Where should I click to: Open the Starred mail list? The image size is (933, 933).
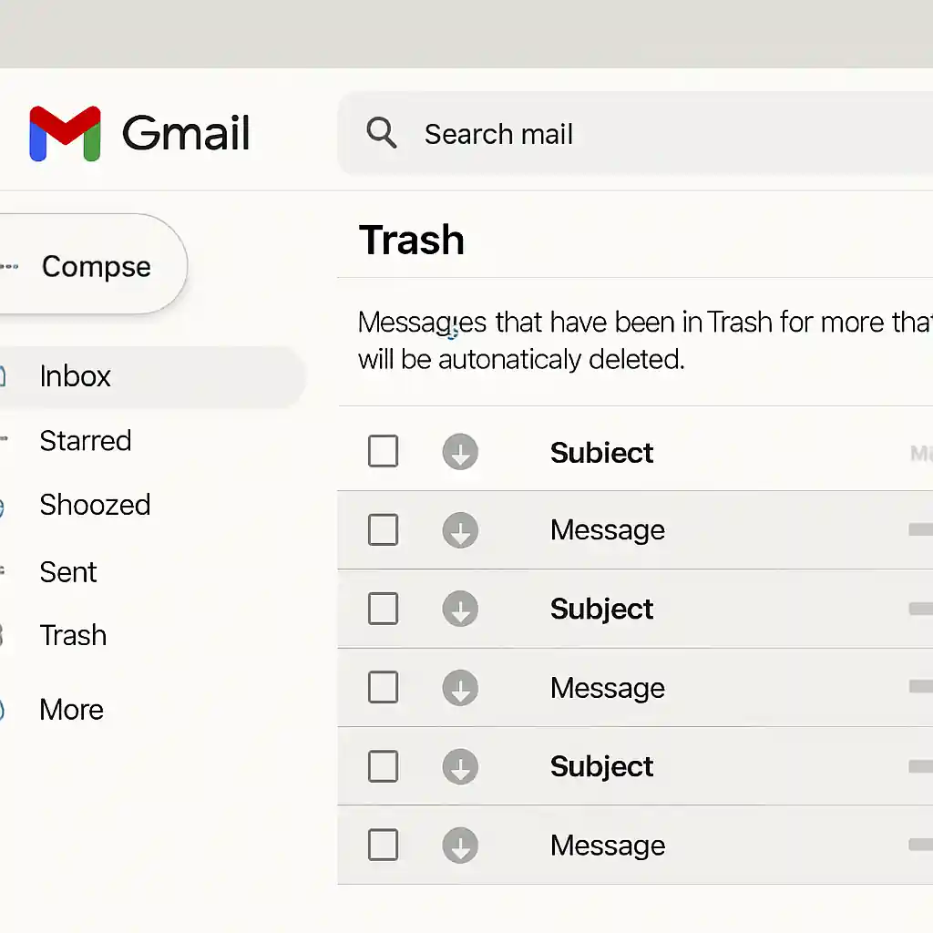point(85,441)
